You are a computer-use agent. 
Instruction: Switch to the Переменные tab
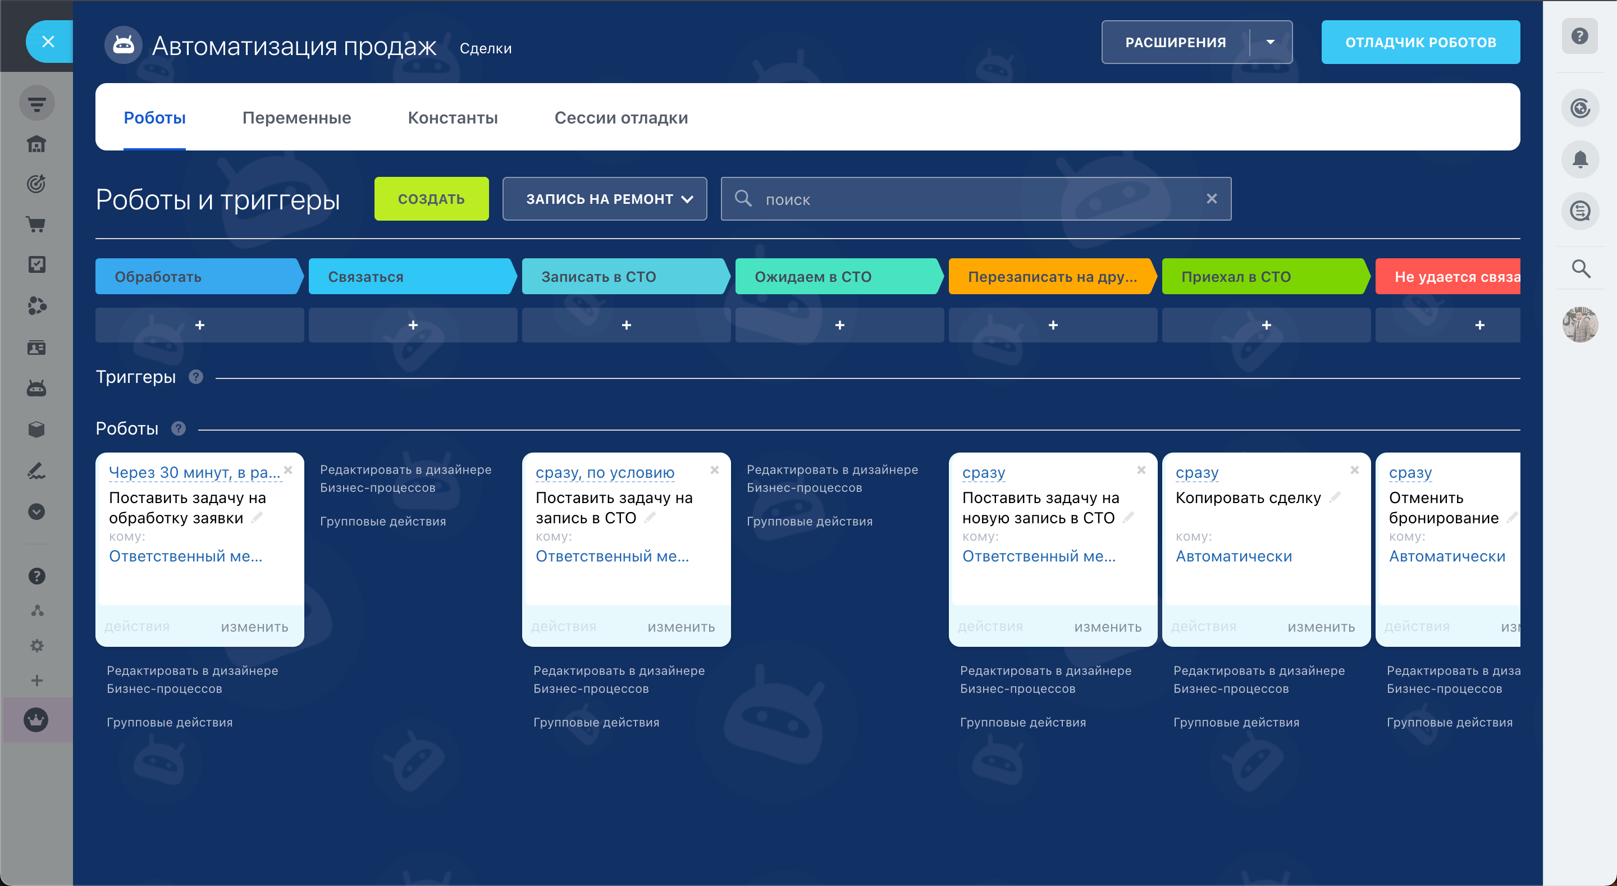point(296,118)
